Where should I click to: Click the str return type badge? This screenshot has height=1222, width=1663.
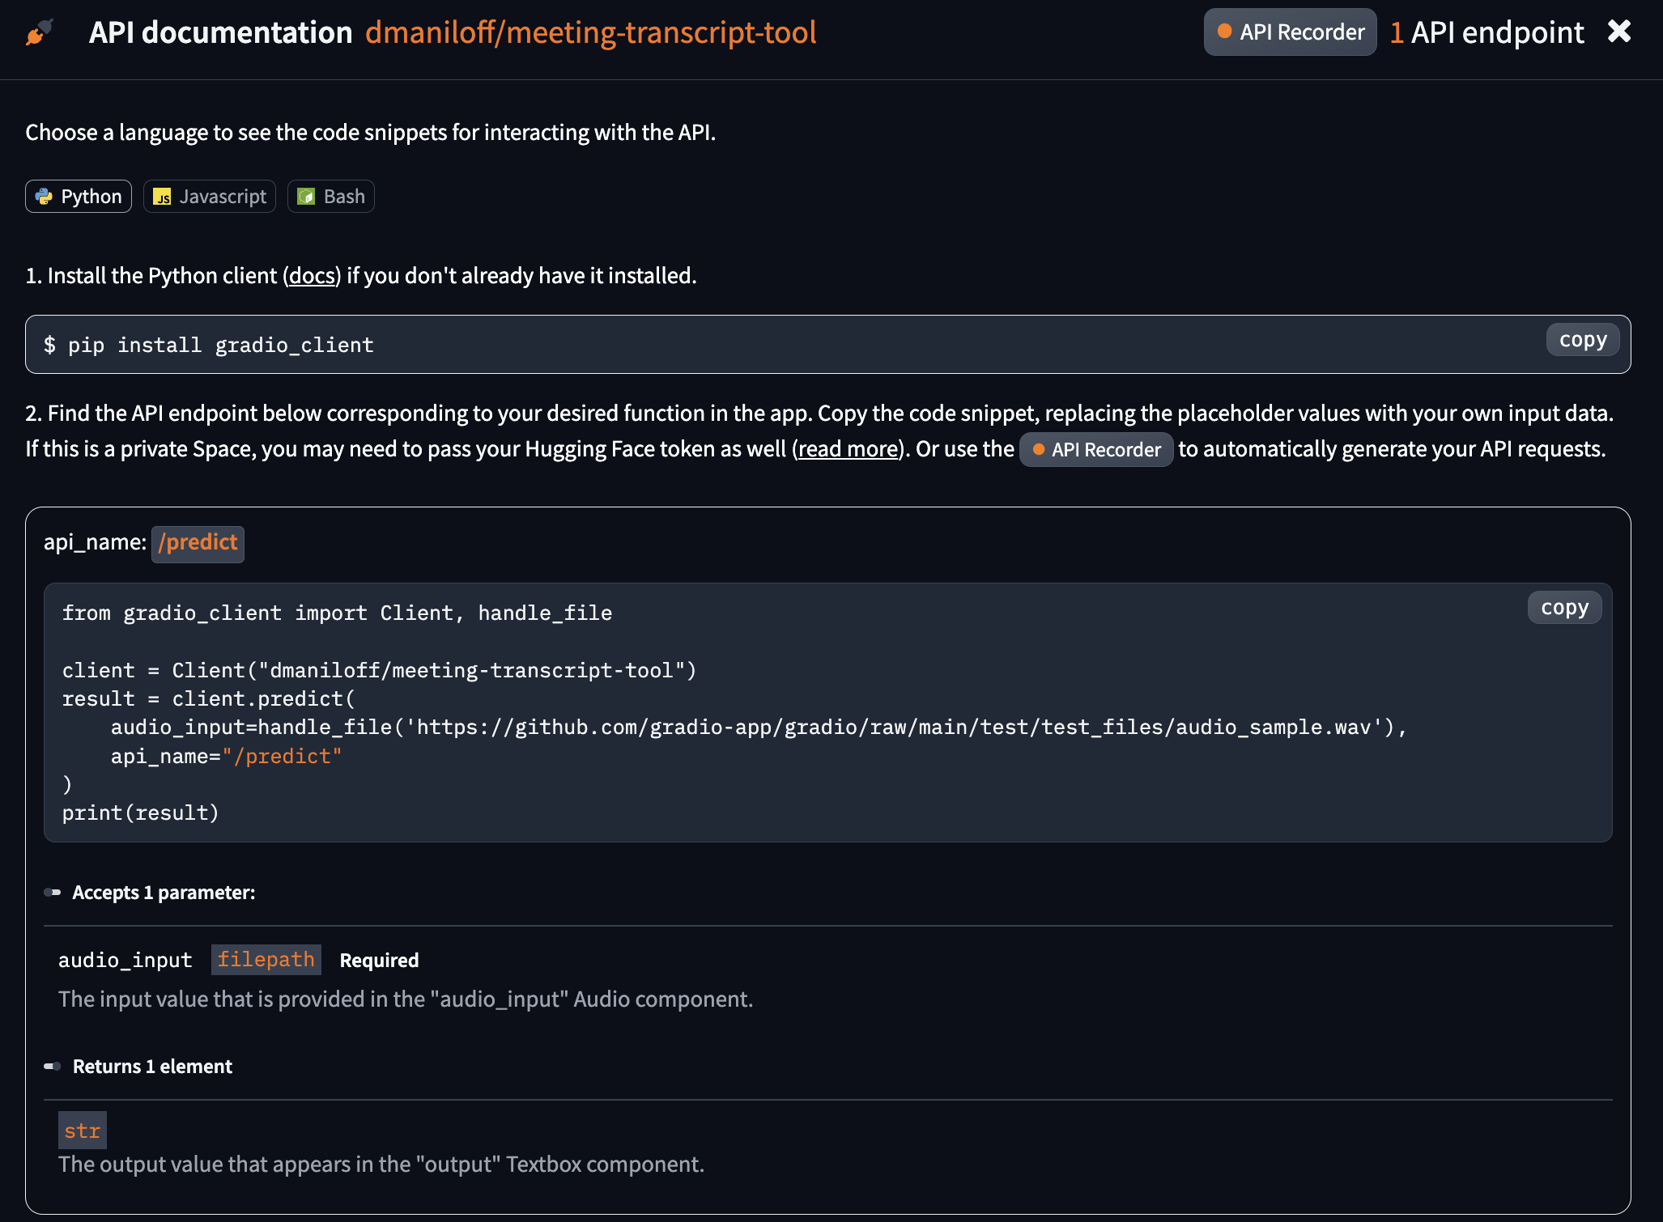[x=83, y=1131]
